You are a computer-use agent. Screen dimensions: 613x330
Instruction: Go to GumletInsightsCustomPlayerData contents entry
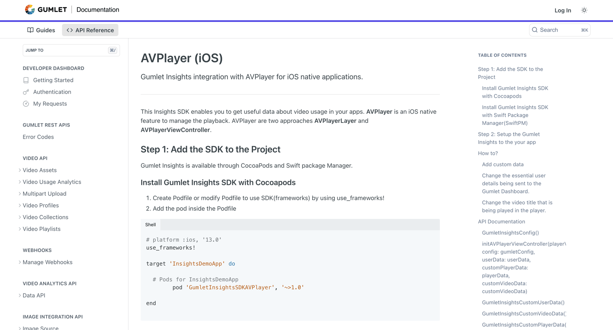click(x=524, y=325)
